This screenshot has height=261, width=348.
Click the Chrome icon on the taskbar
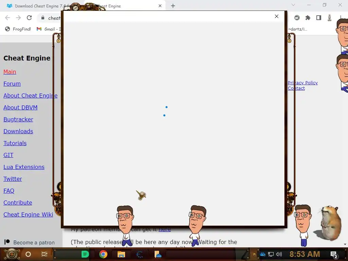coord(103,254)
